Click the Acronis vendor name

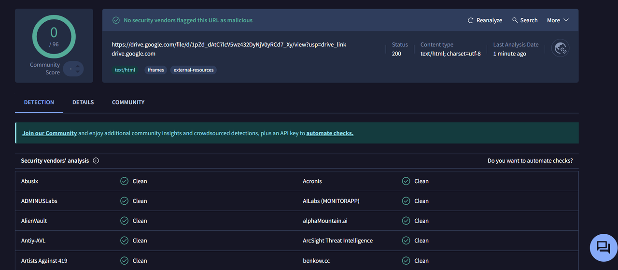[312, 181]
